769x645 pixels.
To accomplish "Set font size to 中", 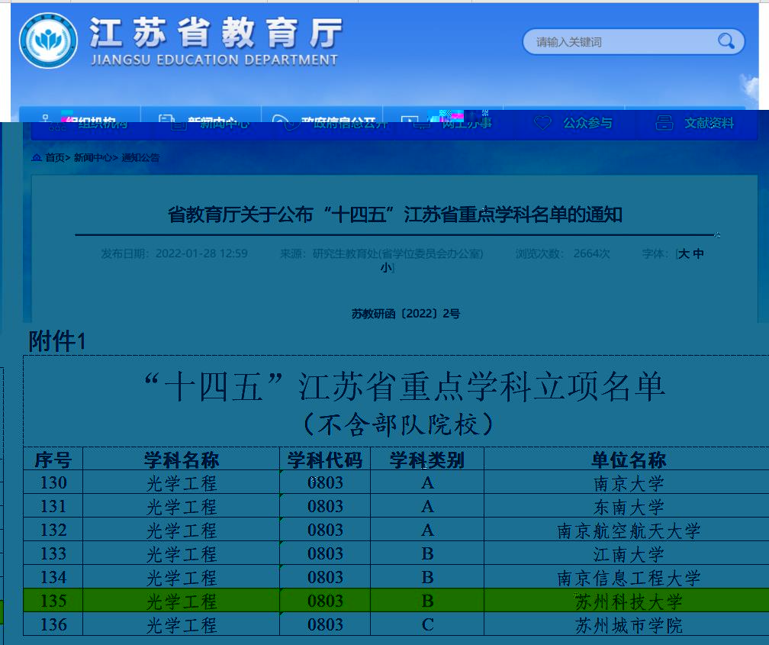I will click(x=698, y=253).
